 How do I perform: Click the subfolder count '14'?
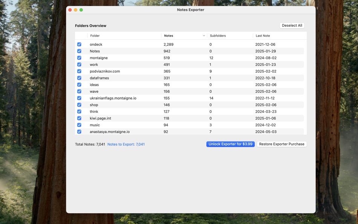[x=211, y=98]
